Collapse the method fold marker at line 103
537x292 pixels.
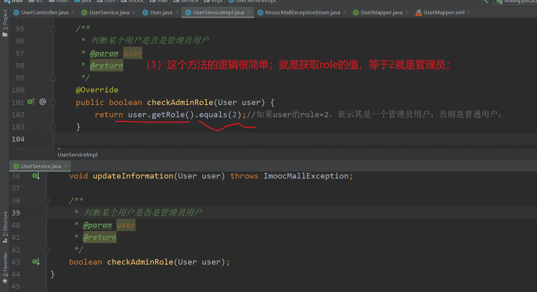click(x=53, y=127)
